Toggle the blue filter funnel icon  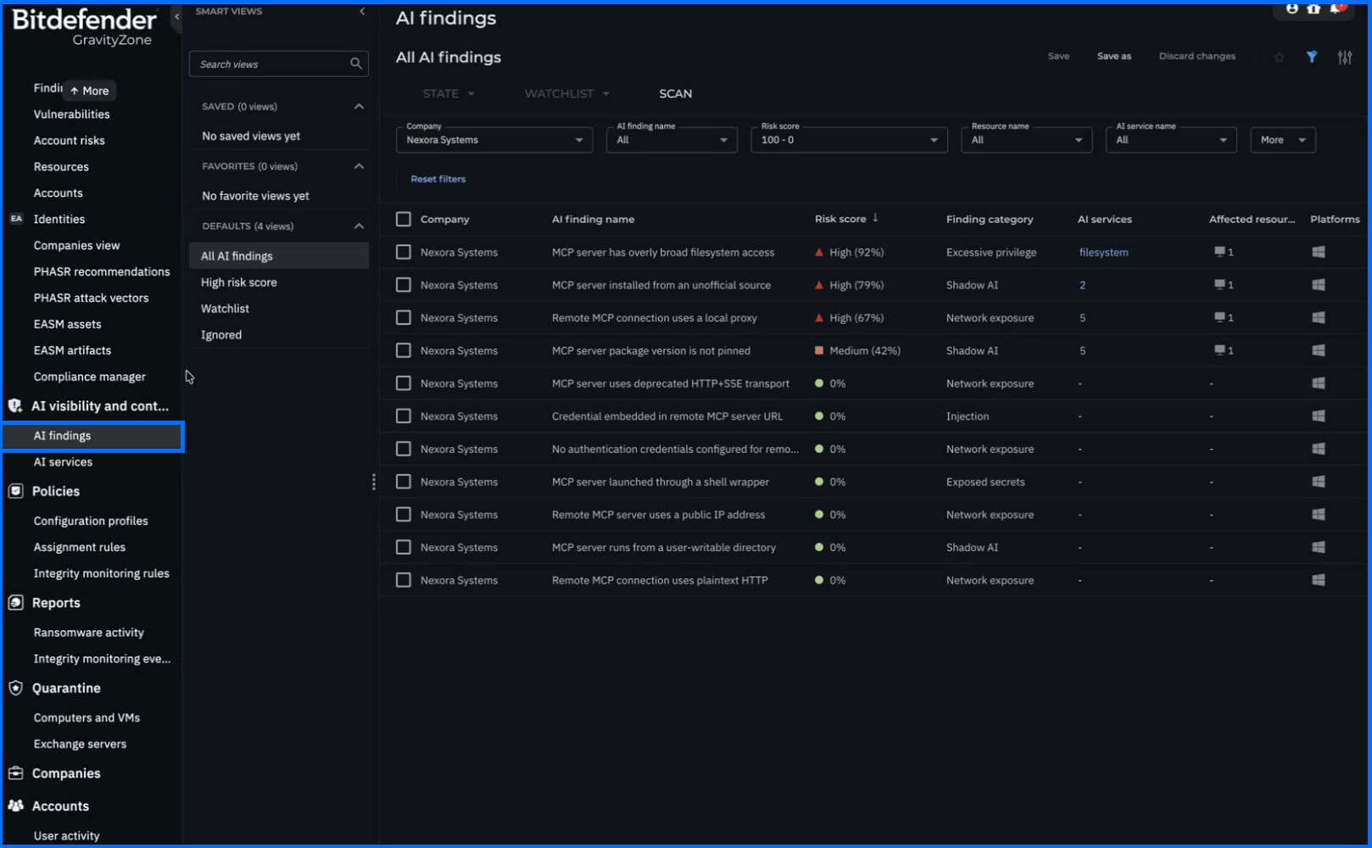pos(1312,57)
